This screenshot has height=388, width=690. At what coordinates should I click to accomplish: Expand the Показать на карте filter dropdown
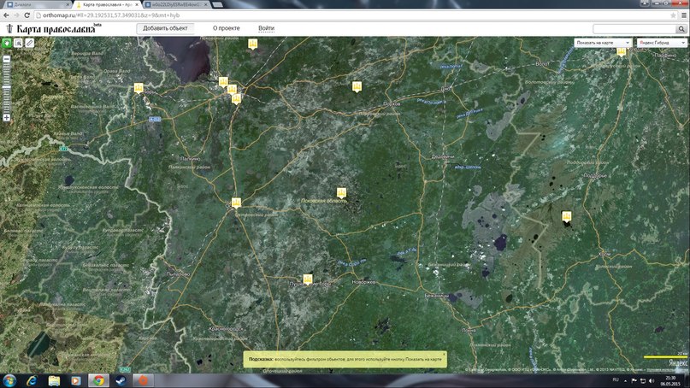click(603, 43)
